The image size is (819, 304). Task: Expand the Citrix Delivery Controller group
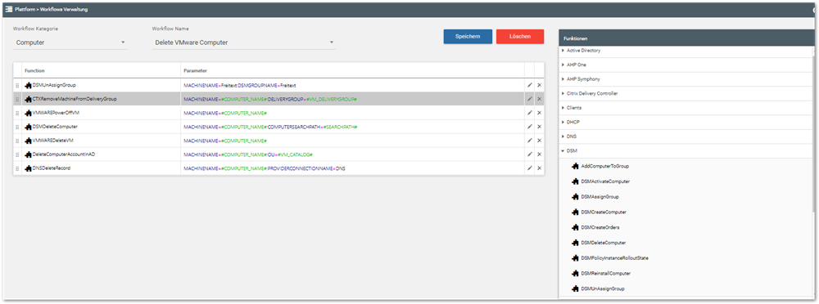tap(563, 93)
